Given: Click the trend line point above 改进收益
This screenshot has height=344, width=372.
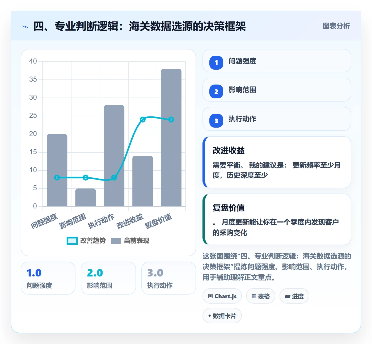Looking at the screenshot, I should (x=143, y=120).
